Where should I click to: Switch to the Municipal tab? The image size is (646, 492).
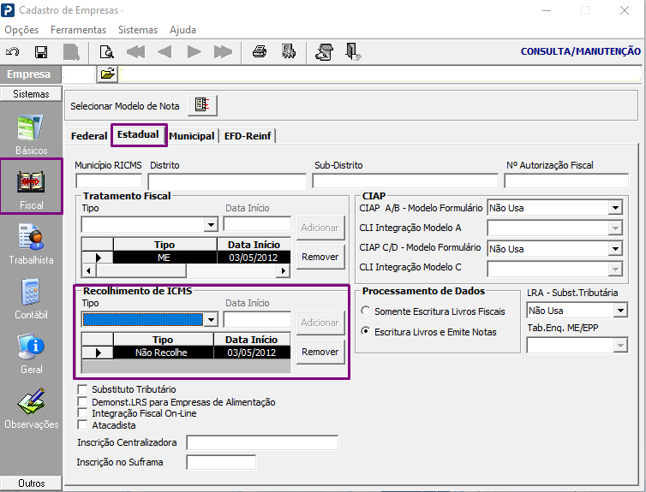192,136
